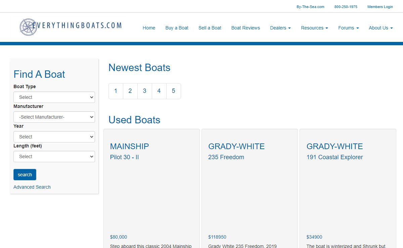The image size is (403, 248).
Task: Go to Newest Boats page 2
Action: click(x=130, y=91)
